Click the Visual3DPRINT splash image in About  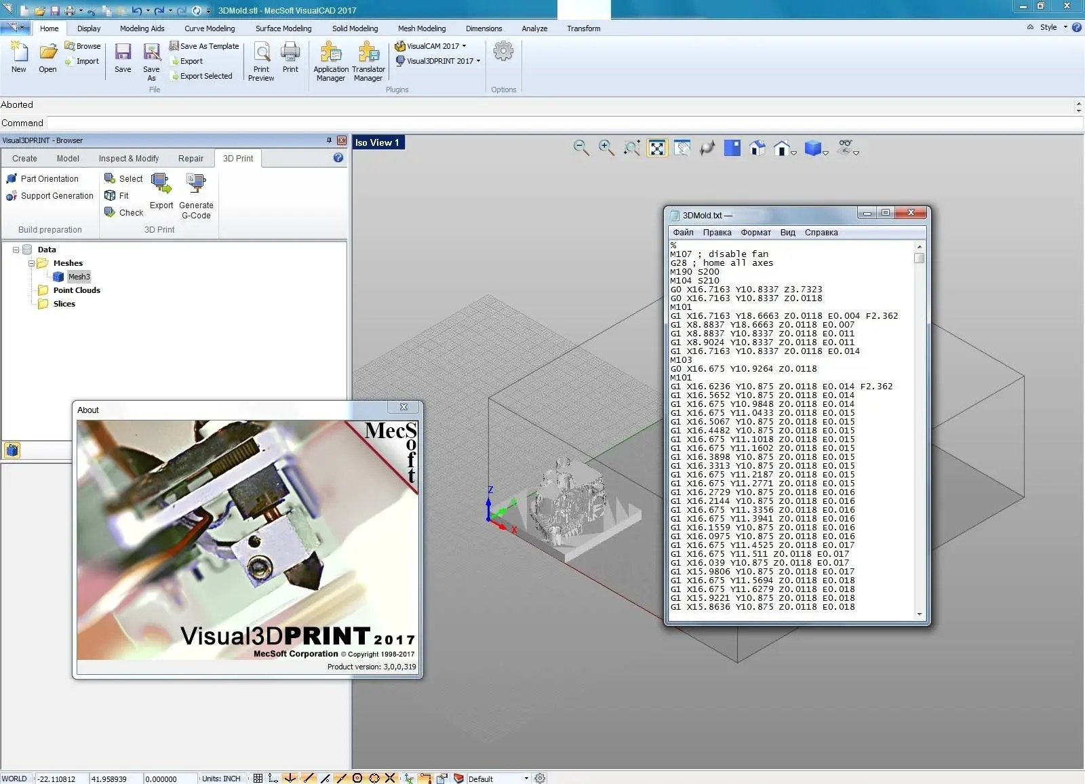tap(248, 540)
